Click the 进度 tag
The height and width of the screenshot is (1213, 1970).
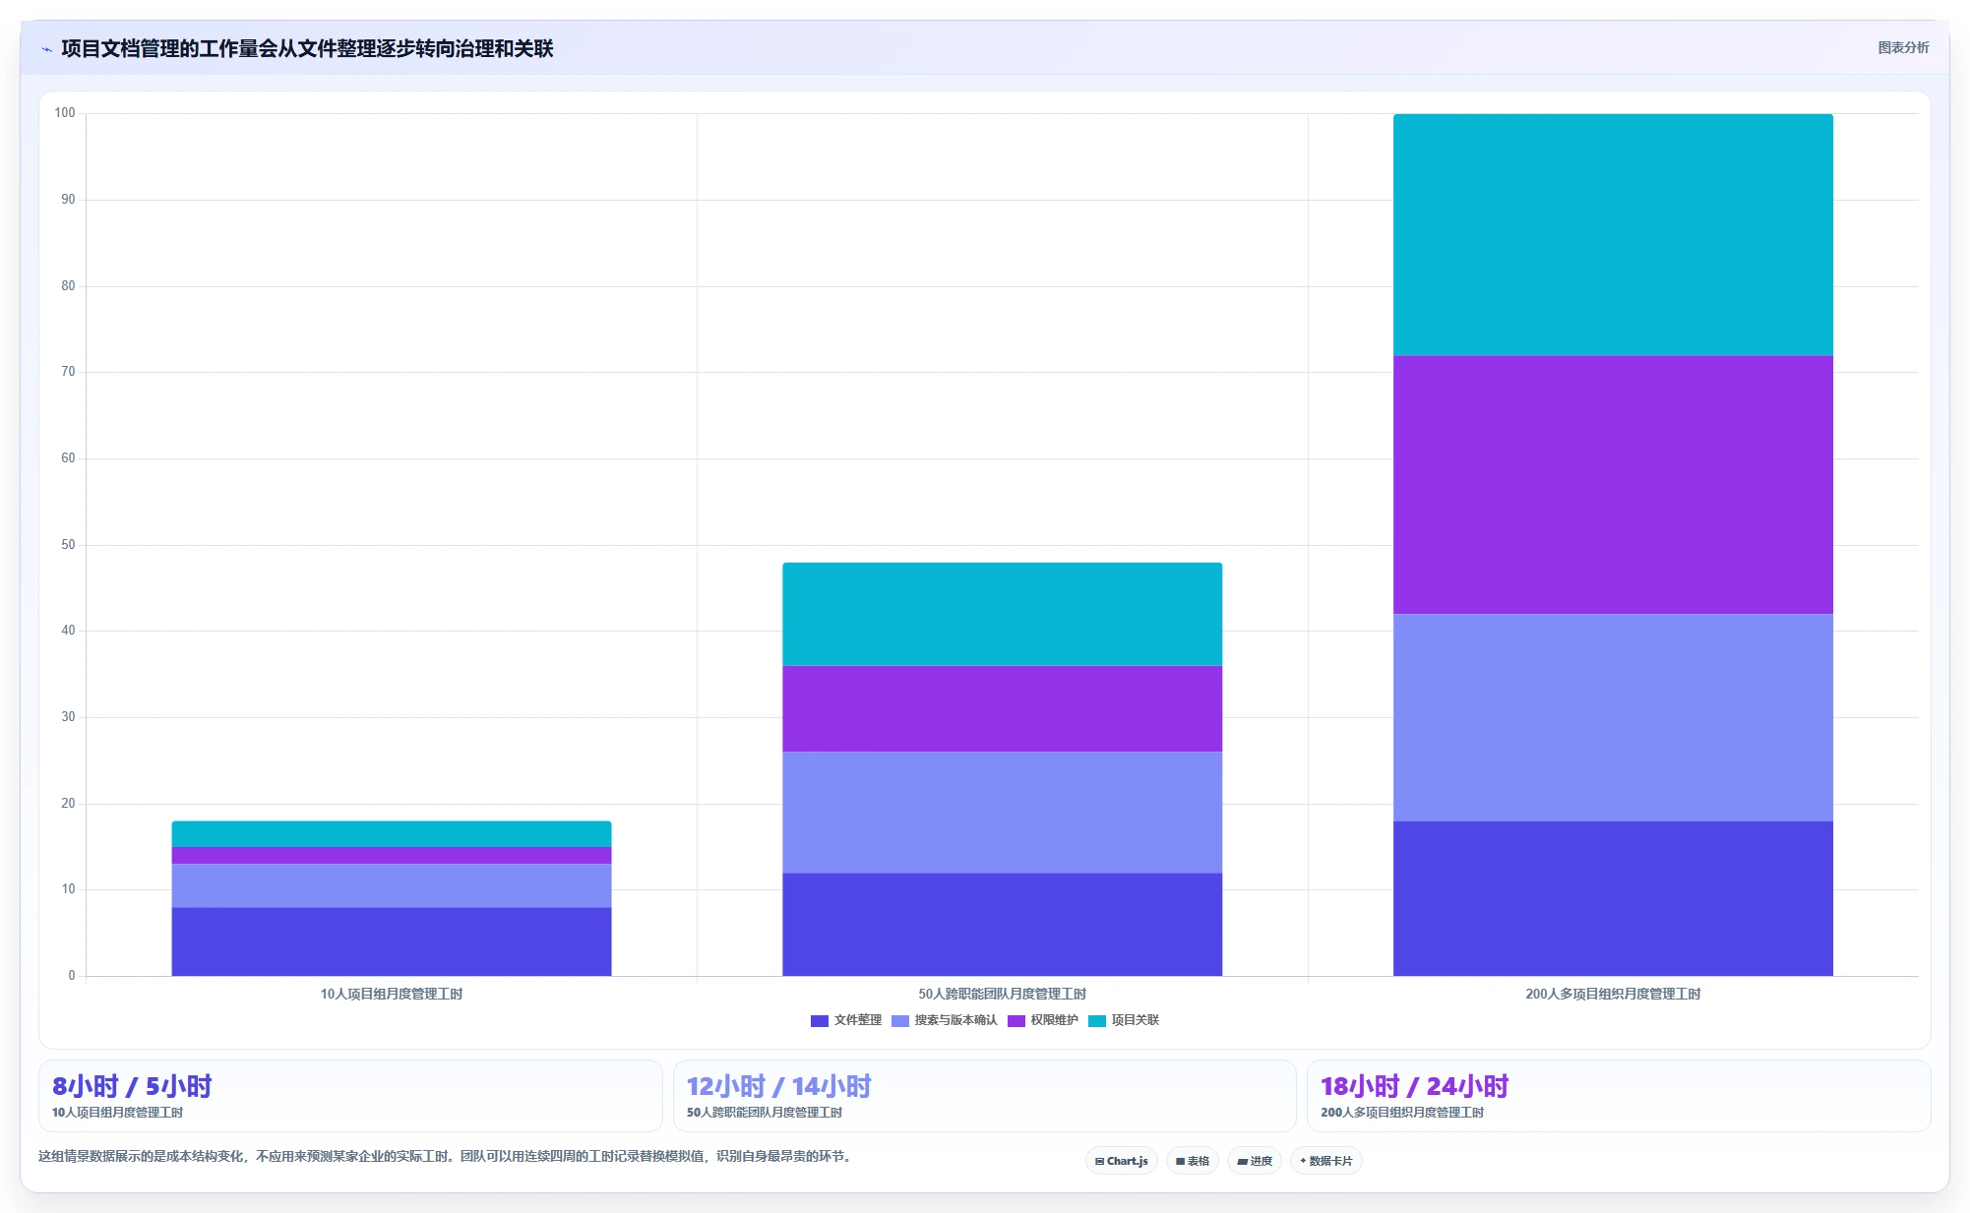pos(1255,1161)
